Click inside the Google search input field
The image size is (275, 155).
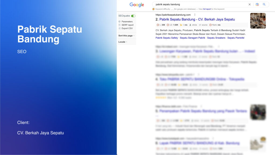[199, 5]
